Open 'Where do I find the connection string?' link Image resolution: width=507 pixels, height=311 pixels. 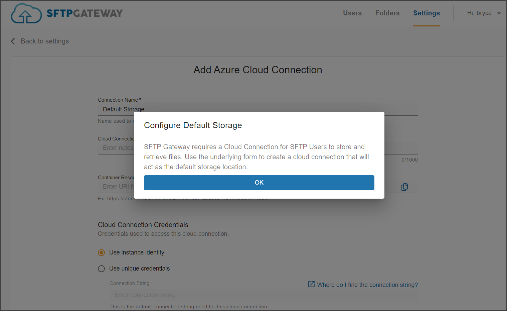click(x=367, y=285)
